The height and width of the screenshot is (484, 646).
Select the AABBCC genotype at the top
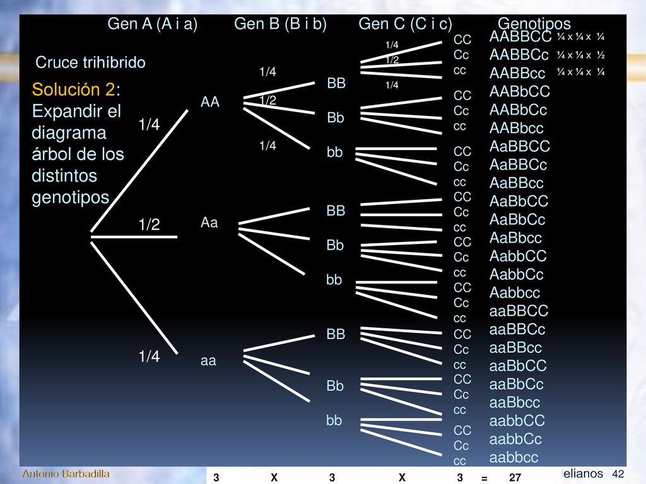point(520,37)
